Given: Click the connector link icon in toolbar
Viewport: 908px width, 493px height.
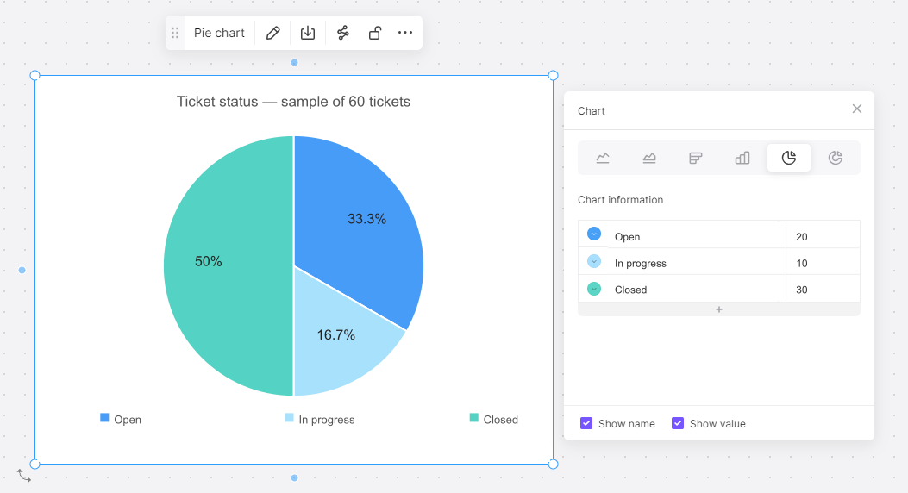Looking at the screenshot, I should coord(343,33).
